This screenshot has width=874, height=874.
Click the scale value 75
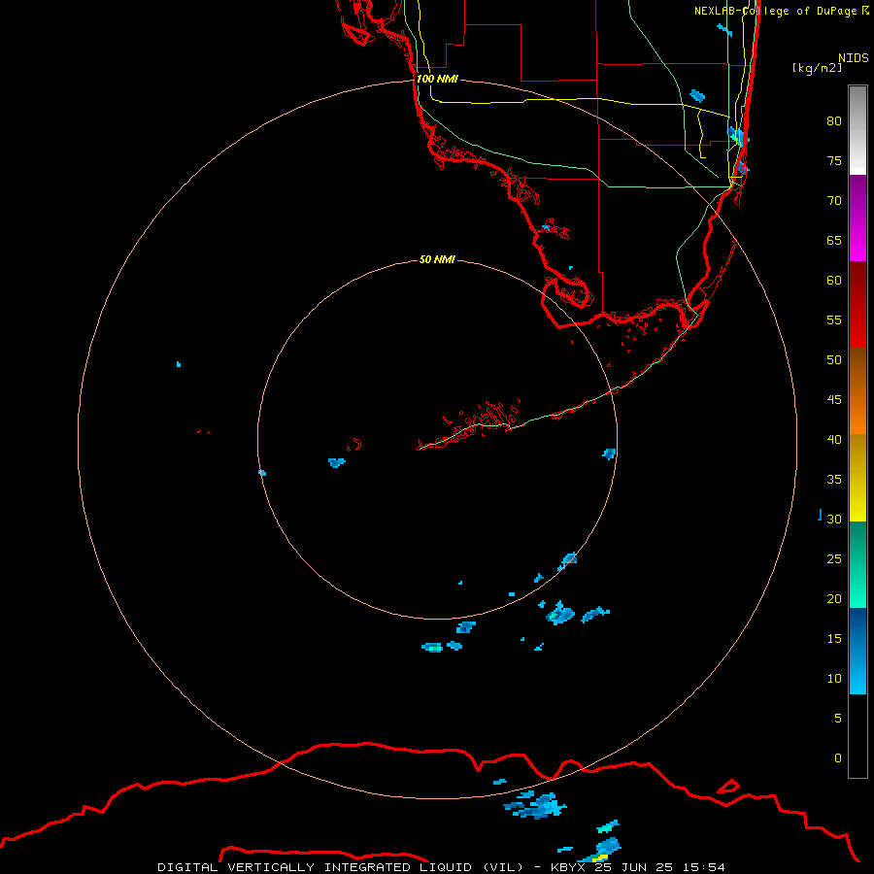pyautogui.click(x=834, y=160)
